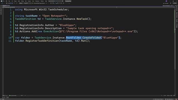Click Add to Source Control
This screenshot has width=178, height=100.
point(158,99)
